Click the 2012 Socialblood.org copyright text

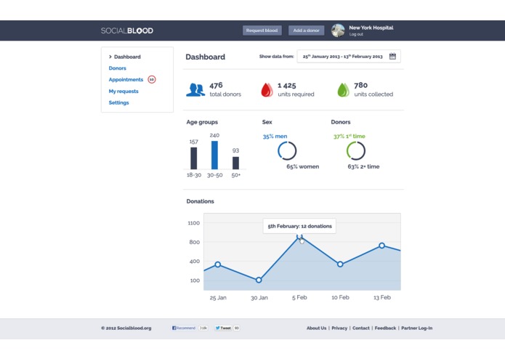point(126,328)
